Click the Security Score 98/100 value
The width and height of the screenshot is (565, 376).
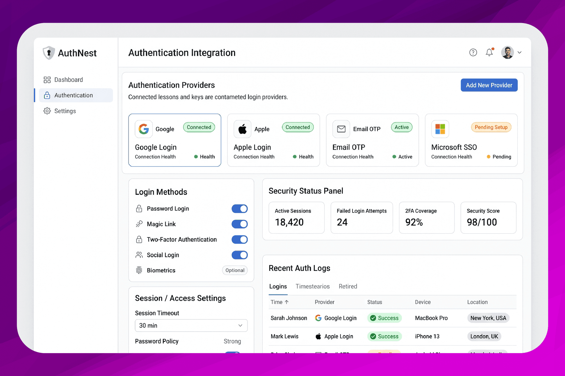click(482, 222)
